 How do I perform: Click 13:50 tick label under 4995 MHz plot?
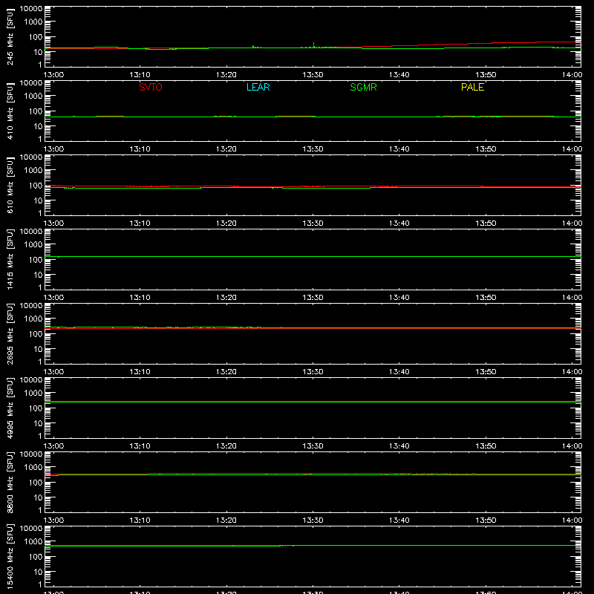coord(486,446)
